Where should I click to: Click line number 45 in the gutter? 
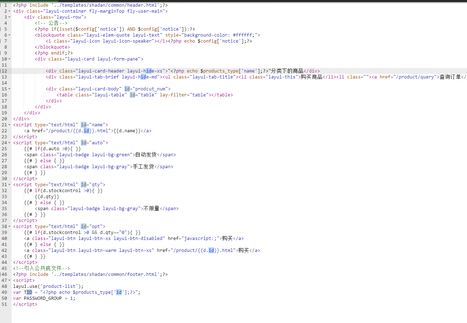(x=4, y=268)
